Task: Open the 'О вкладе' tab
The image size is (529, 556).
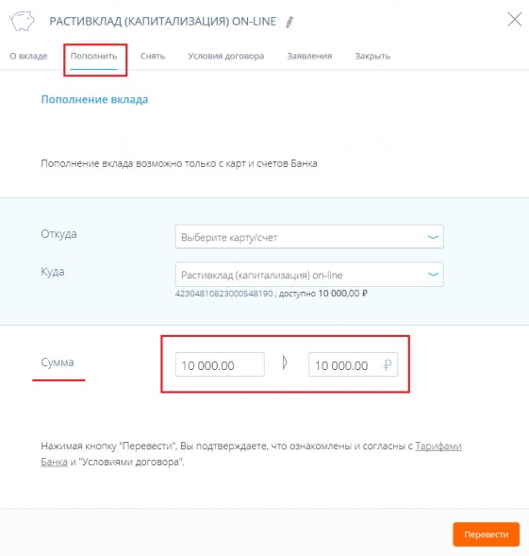Action: click(28, 56)
